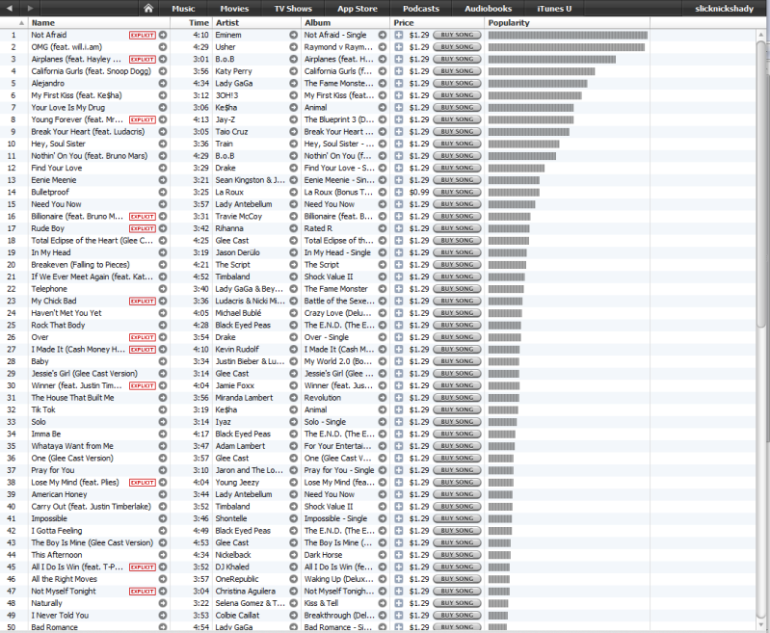Click the forward navigation arrow
Image resolution: width=770 pixels, height=633 pixels.
[31, 9]
